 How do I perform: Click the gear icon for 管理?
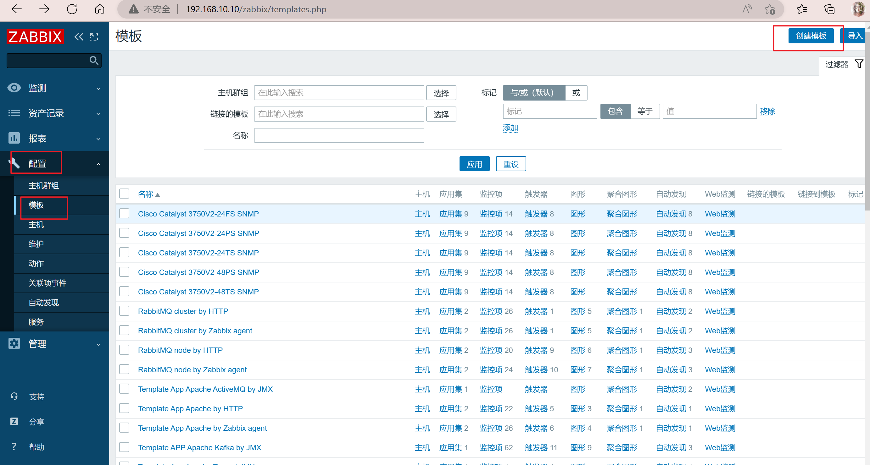pyautogui.click(x=14, y=343)
